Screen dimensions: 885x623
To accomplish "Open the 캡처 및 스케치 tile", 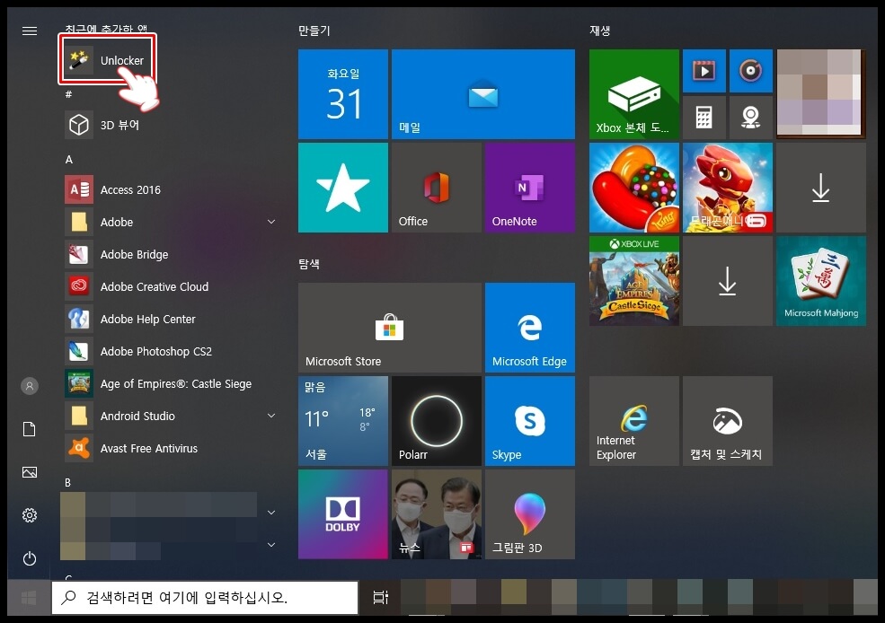I will click(x=728, y=421).
